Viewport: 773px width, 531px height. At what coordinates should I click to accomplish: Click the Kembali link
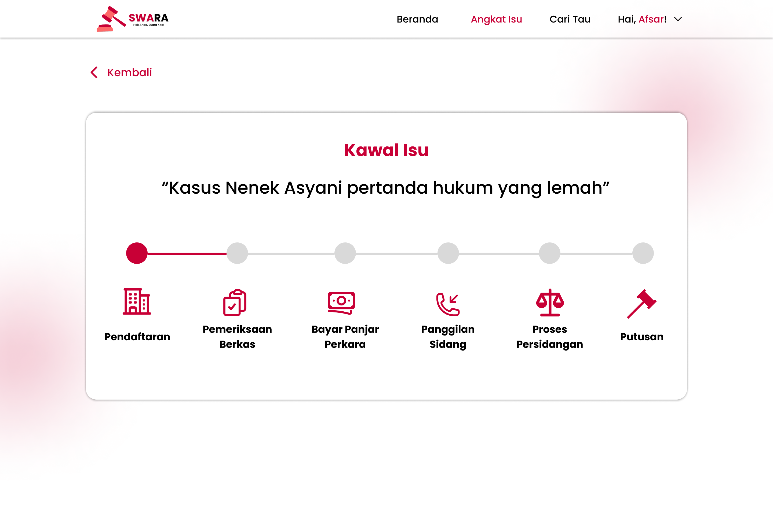click(x=129, y=72)
